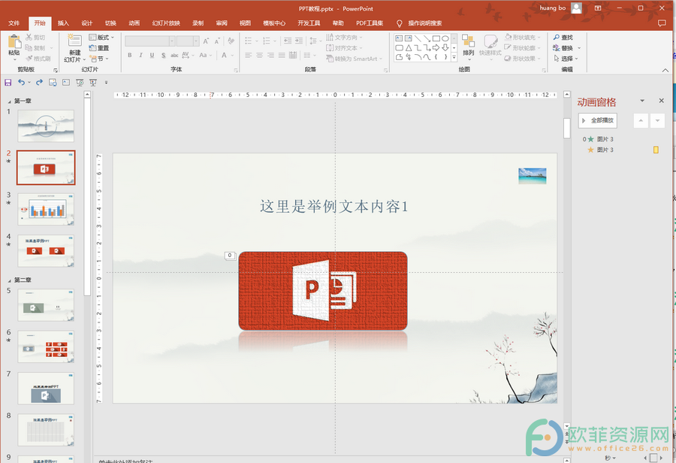Image resolution: width=676 pixels, height=463 pixels.
Task: Click the slide title 这里是举例文本内容1
Action: click(333, 207)
